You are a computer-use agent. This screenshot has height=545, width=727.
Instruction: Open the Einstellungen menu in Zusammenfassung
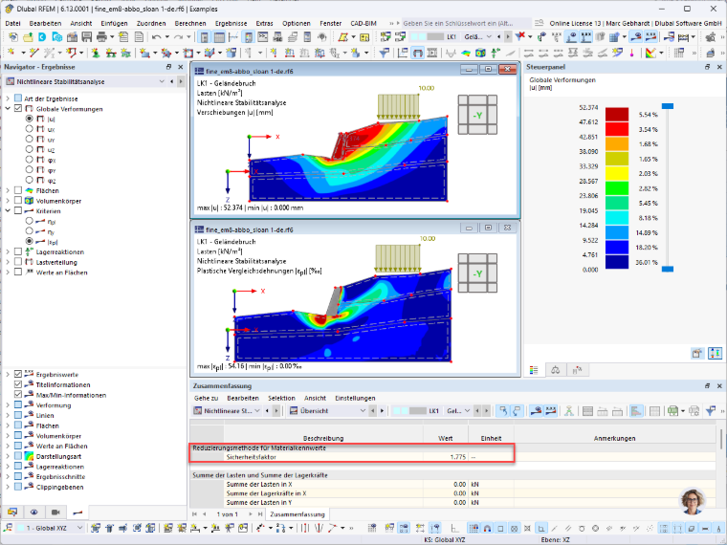pos(355,398)
